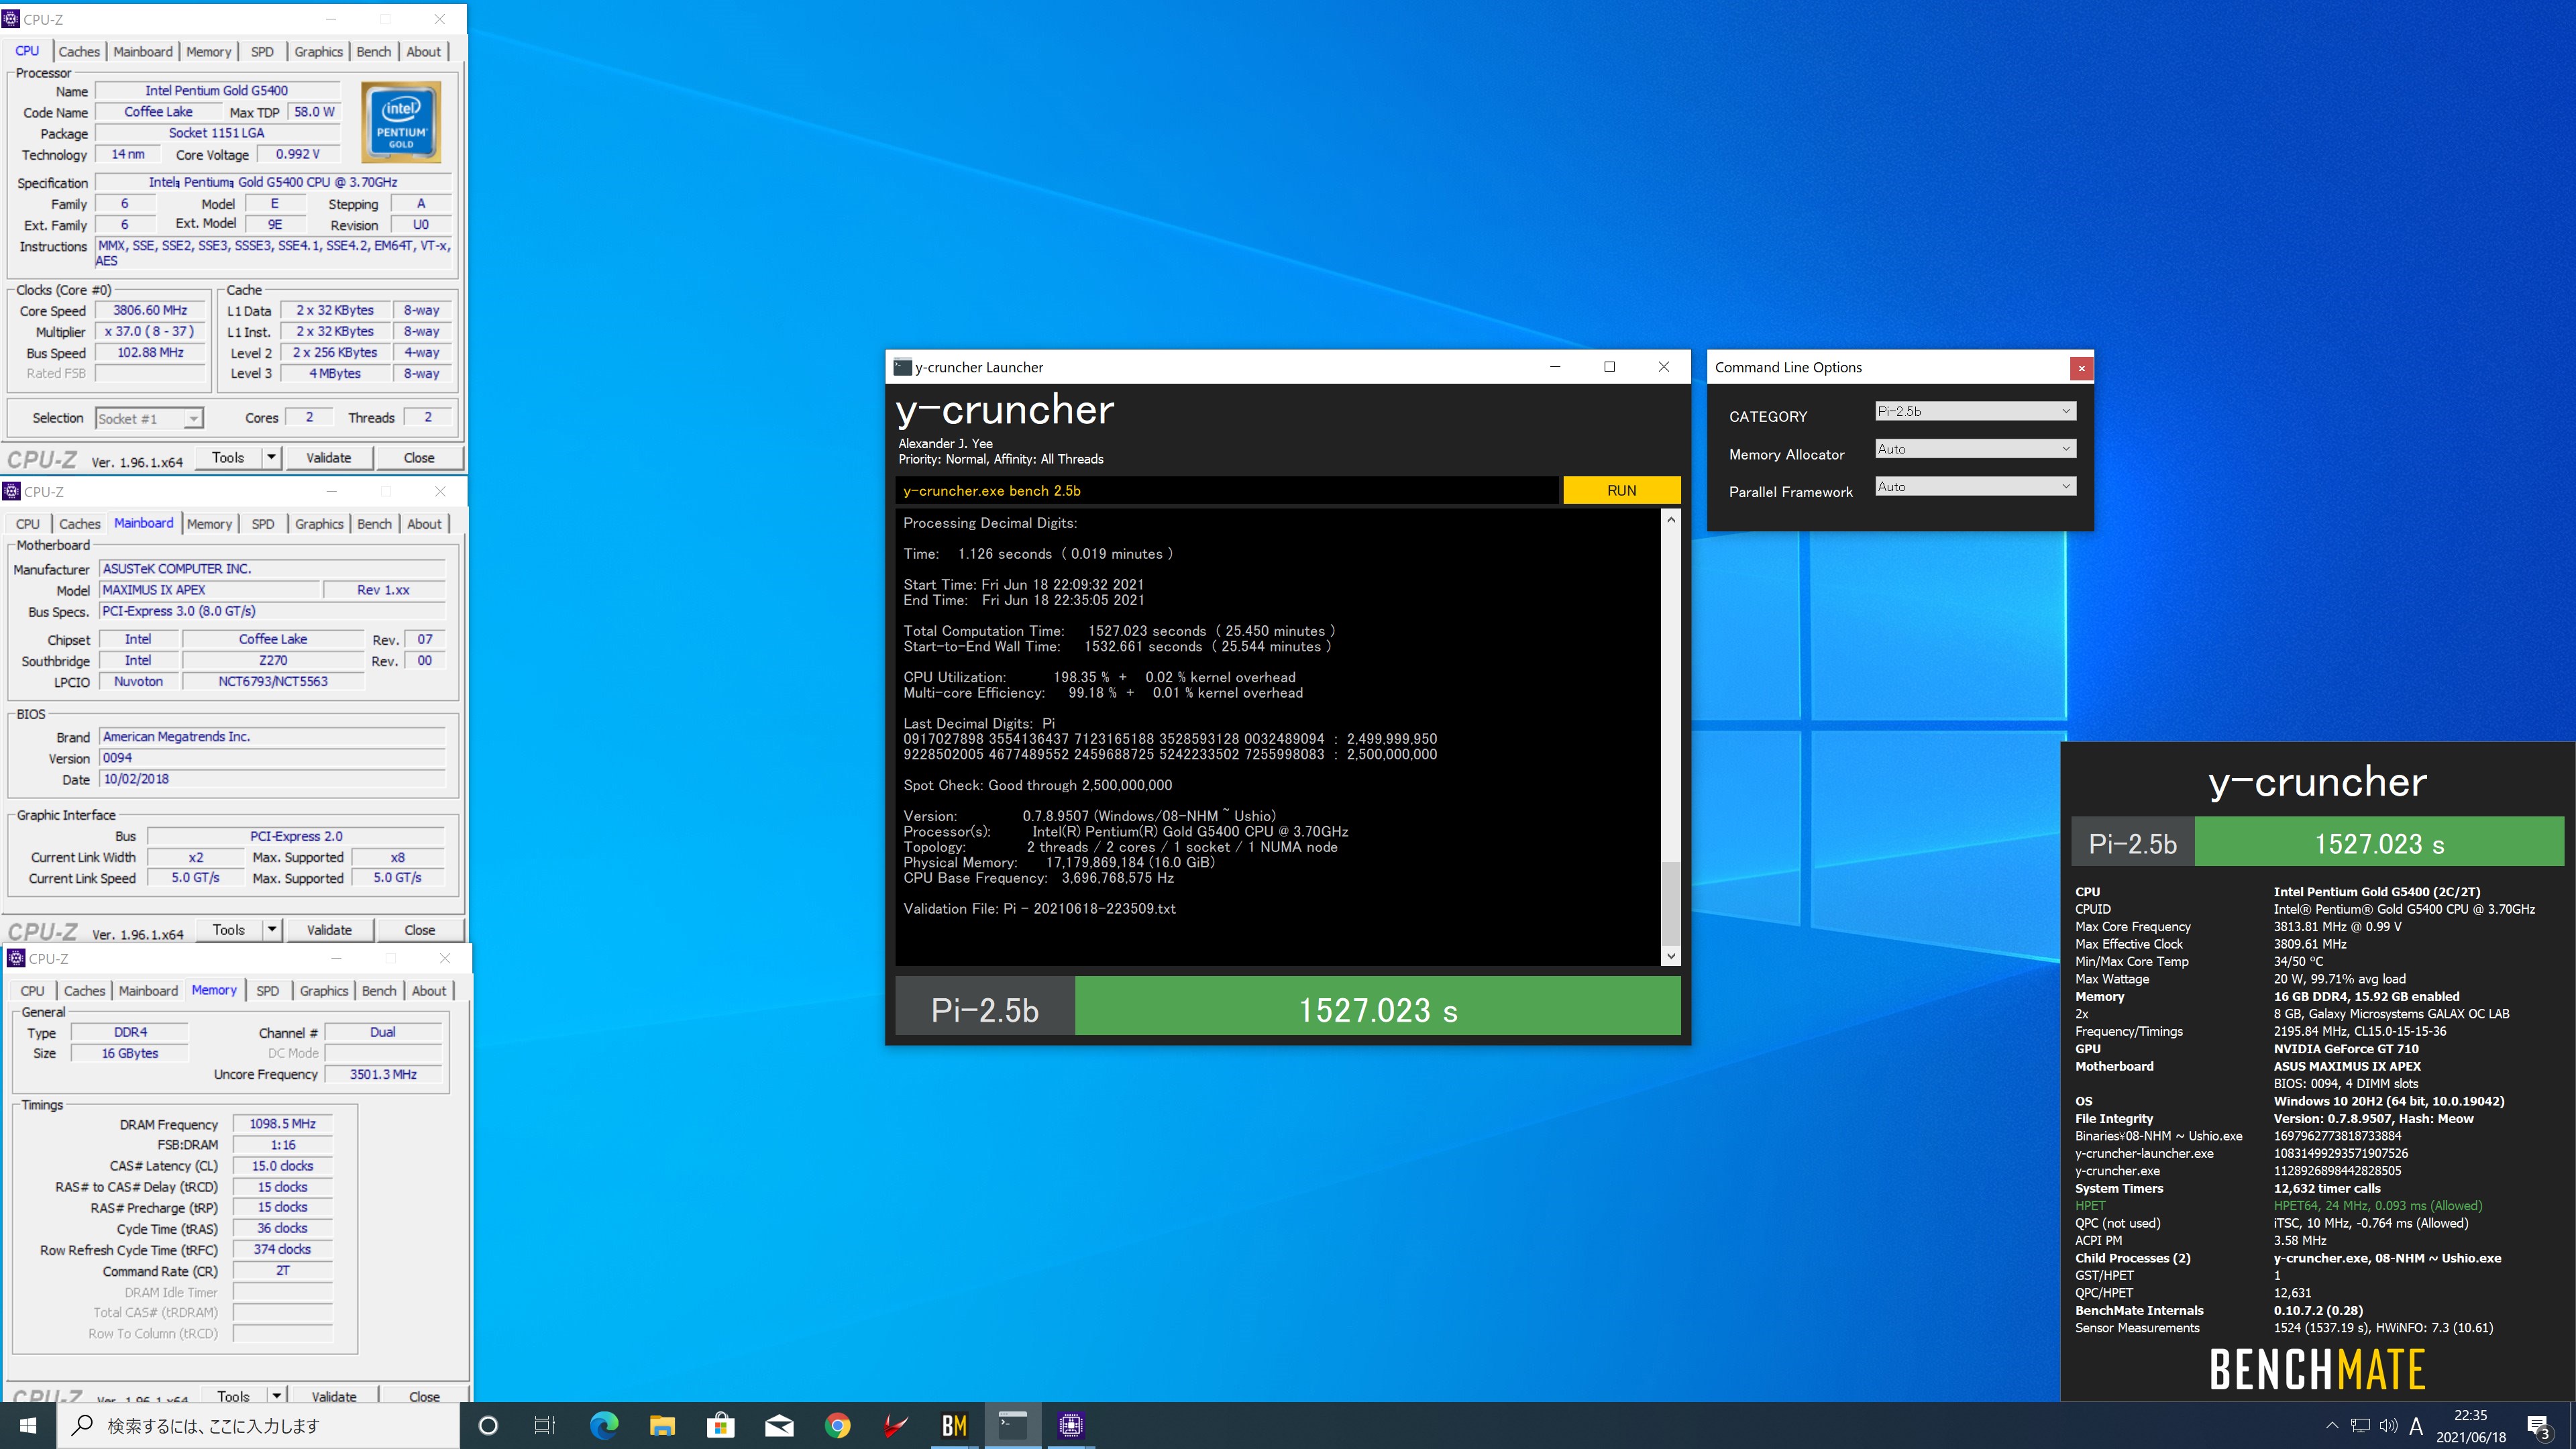Open Mail app from taskbar
This screenshot has height=1449, width=2576.
point(779,1425)
